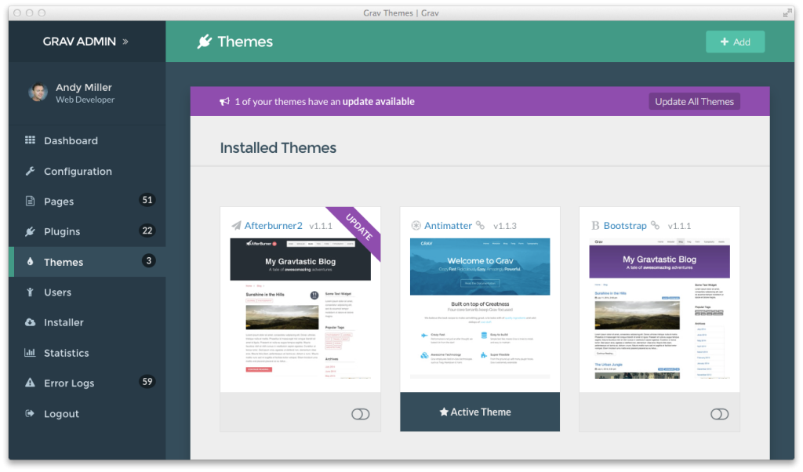This screenshot has width=803, height=472.
Task: Toggle Afterburner2 theme activation switch
Action: point(361,414)
